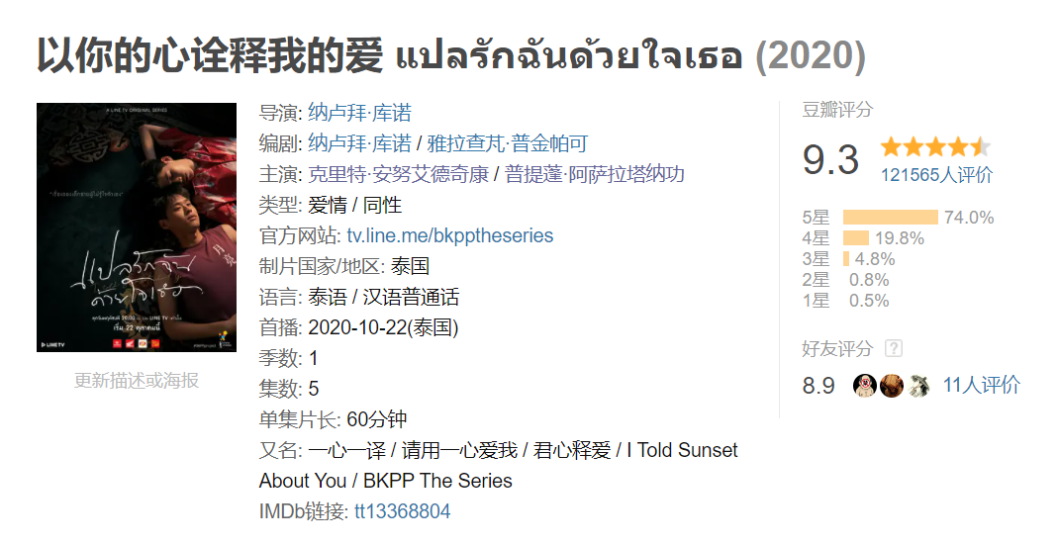The image size is (1058, 545).
Task: Click the question mark help icon beside 好友评分
Action: (894, 349)
